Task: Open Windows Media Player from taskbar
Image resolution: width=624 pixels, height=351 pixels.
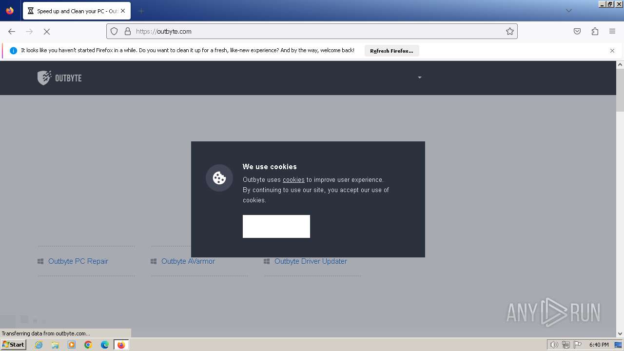Action: (72, 345)
